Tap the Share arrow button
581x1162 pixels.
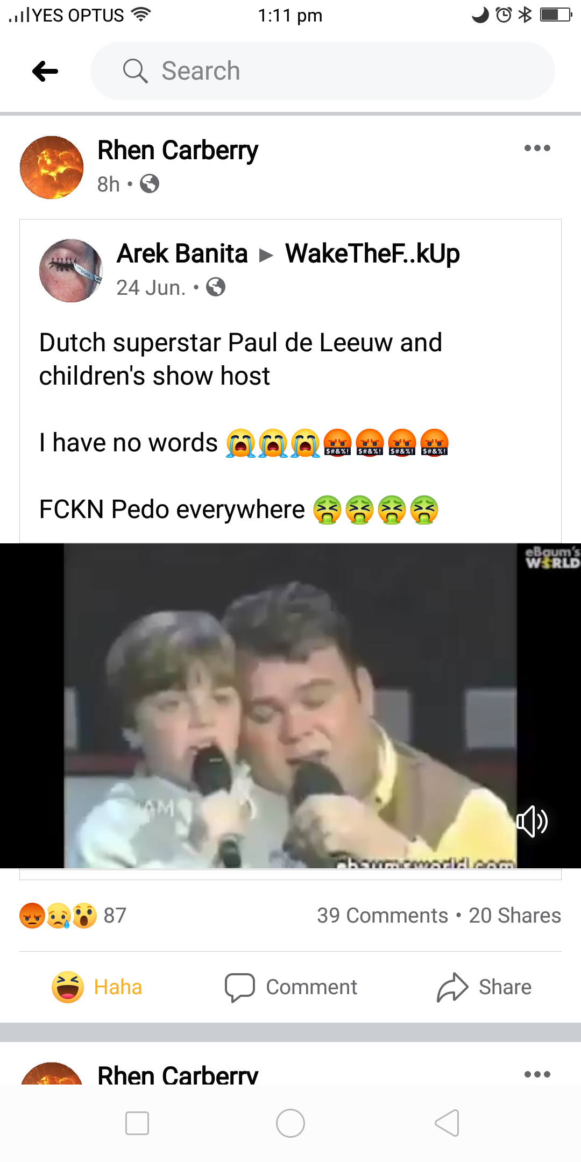484,987
